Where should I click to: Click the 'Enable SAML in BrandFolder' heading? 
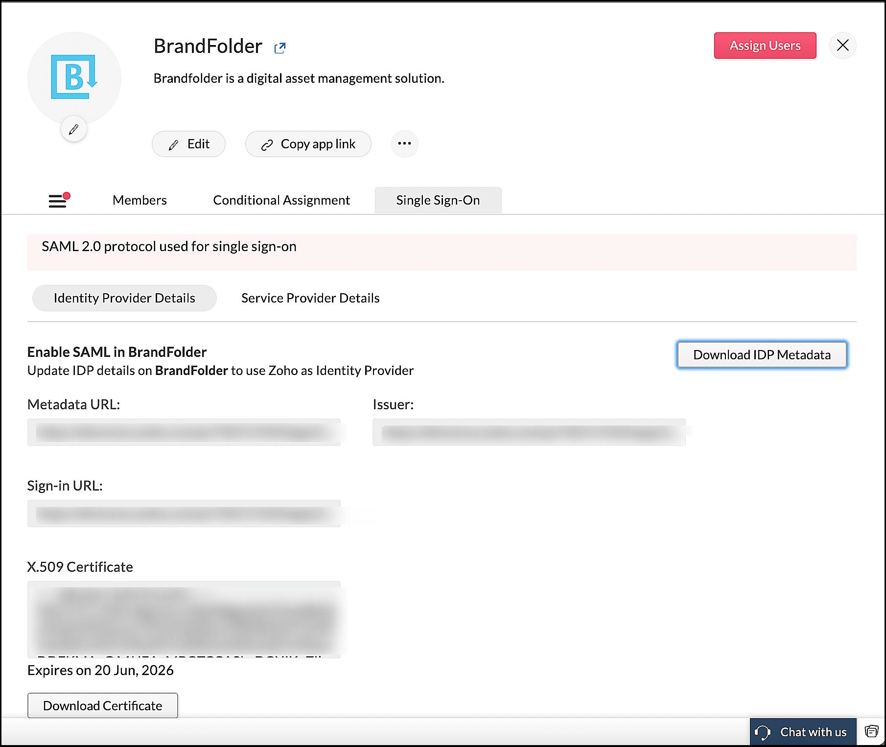(117, 352)
